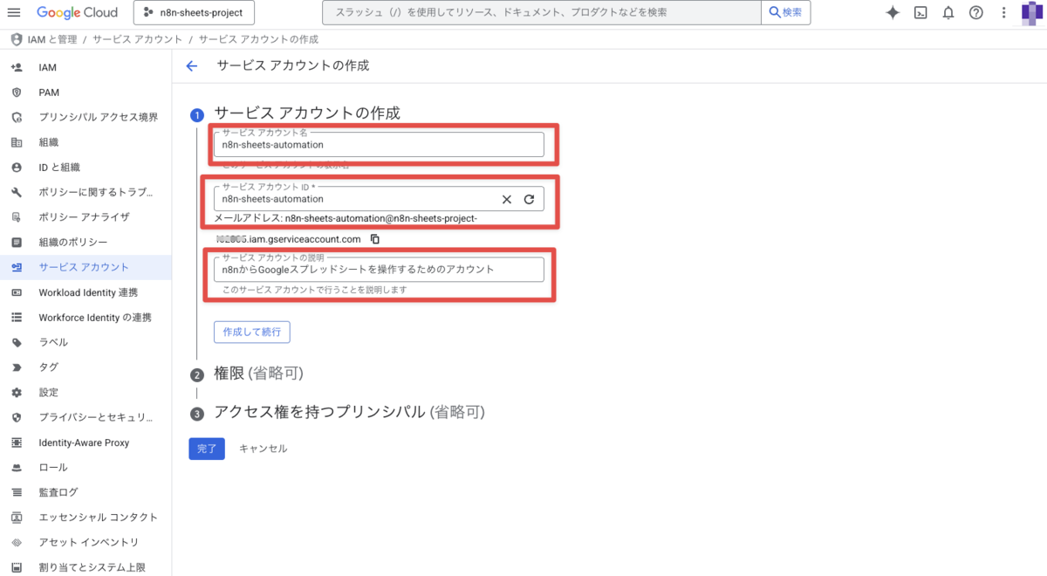The height and width of the screenshot is (576, 1047).
Task: Focus the resource search box
Action: coord(542,12)
